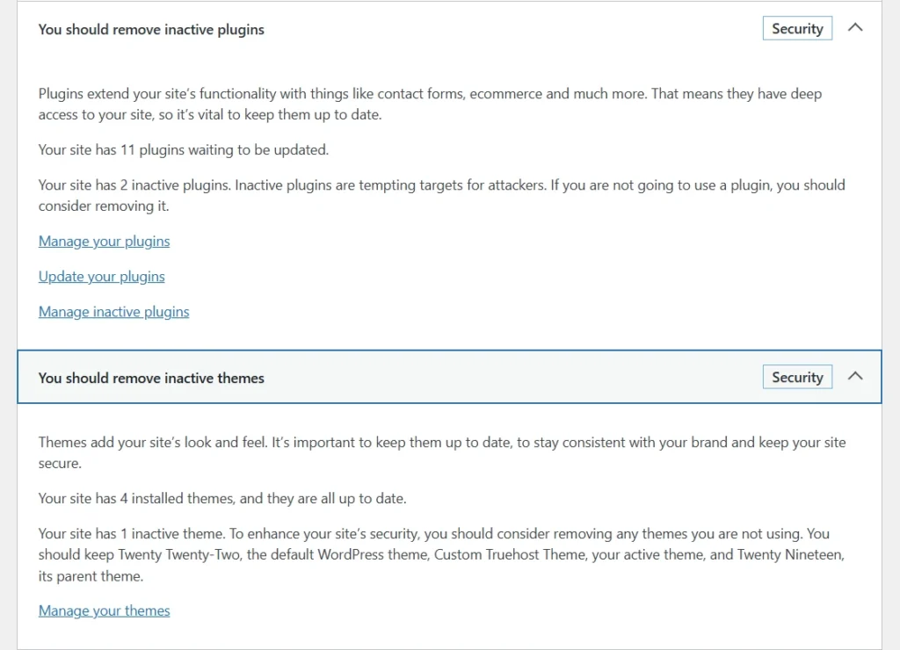Open 'Update your plugins' link

(x=101, y=276)
